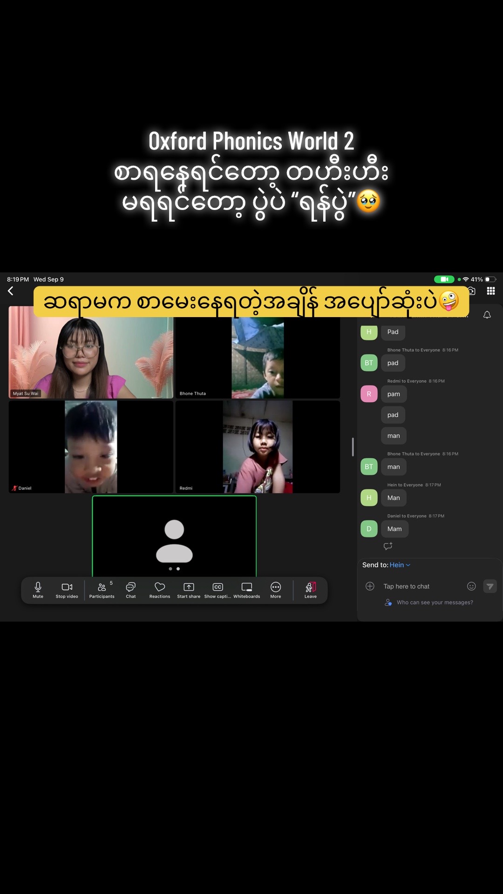Tap the side panel resize handle
The width and height of the screenshot is (503, 894).
(x=353, y=447)
